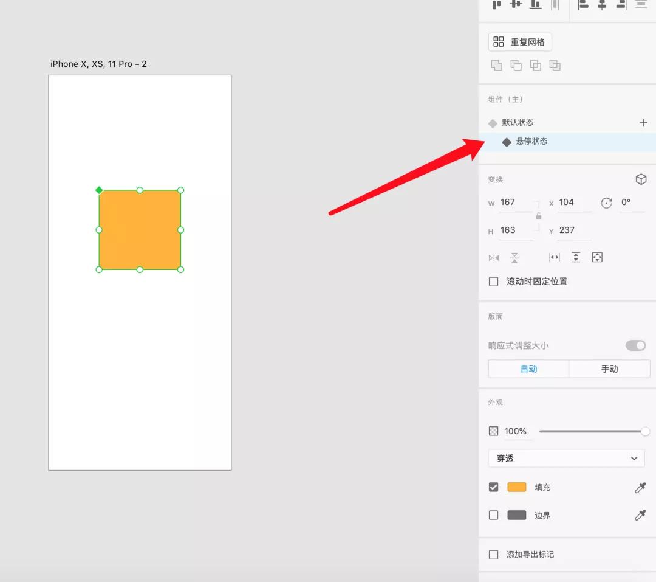Pick fill color with eyedropper icon
656x582 pixels.
pos(640,487)
